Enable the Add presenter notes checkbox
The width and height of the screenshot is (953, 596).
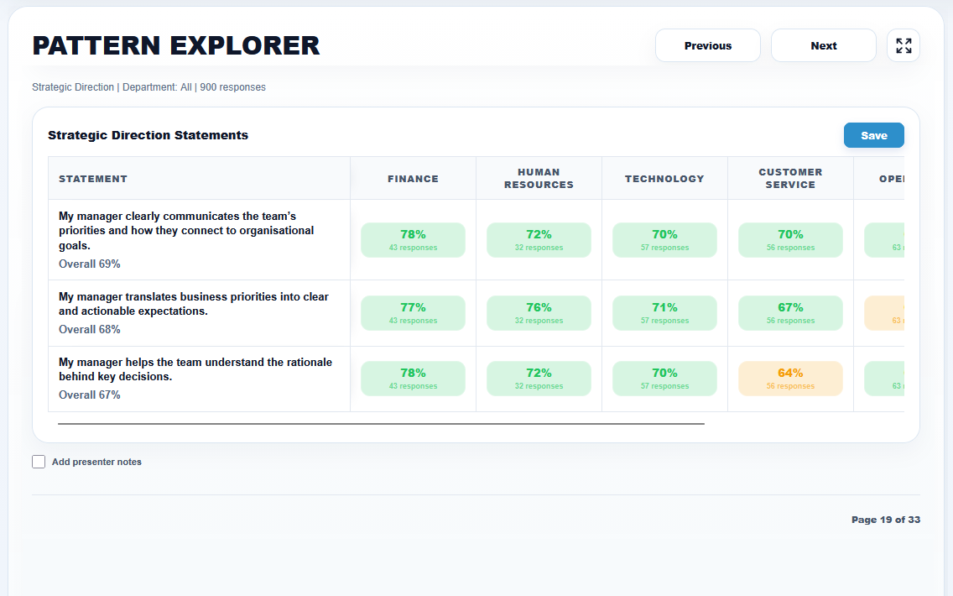tap(39, 462)
